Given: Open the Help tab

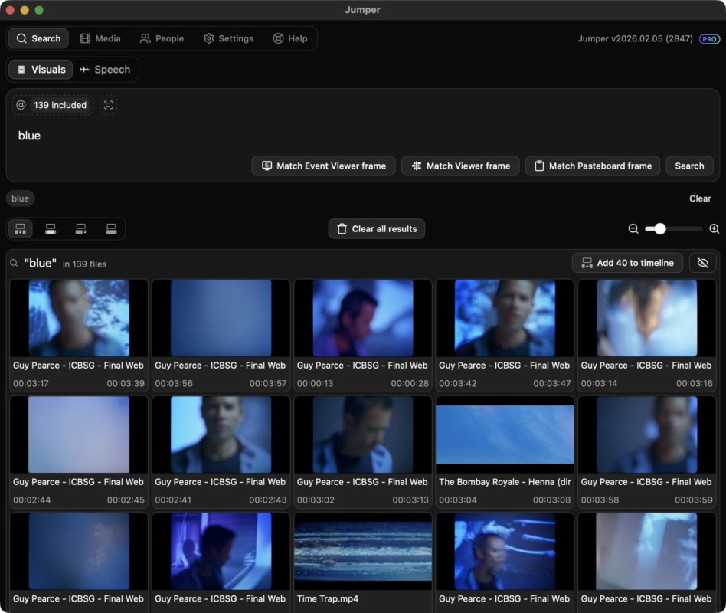Looking at the screenshot, I should pyautogui.click(x=290, y=38).
